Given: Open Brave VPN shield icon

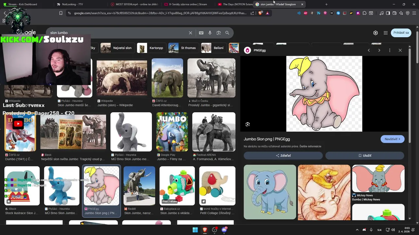Looking at the screenshot, I should 408,13.
